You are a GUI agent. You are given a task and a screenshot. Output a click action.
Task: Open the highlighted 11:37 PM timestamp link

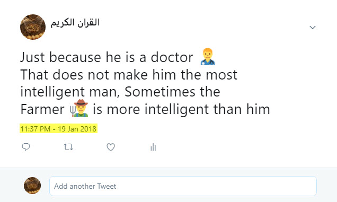coord(58,129)
